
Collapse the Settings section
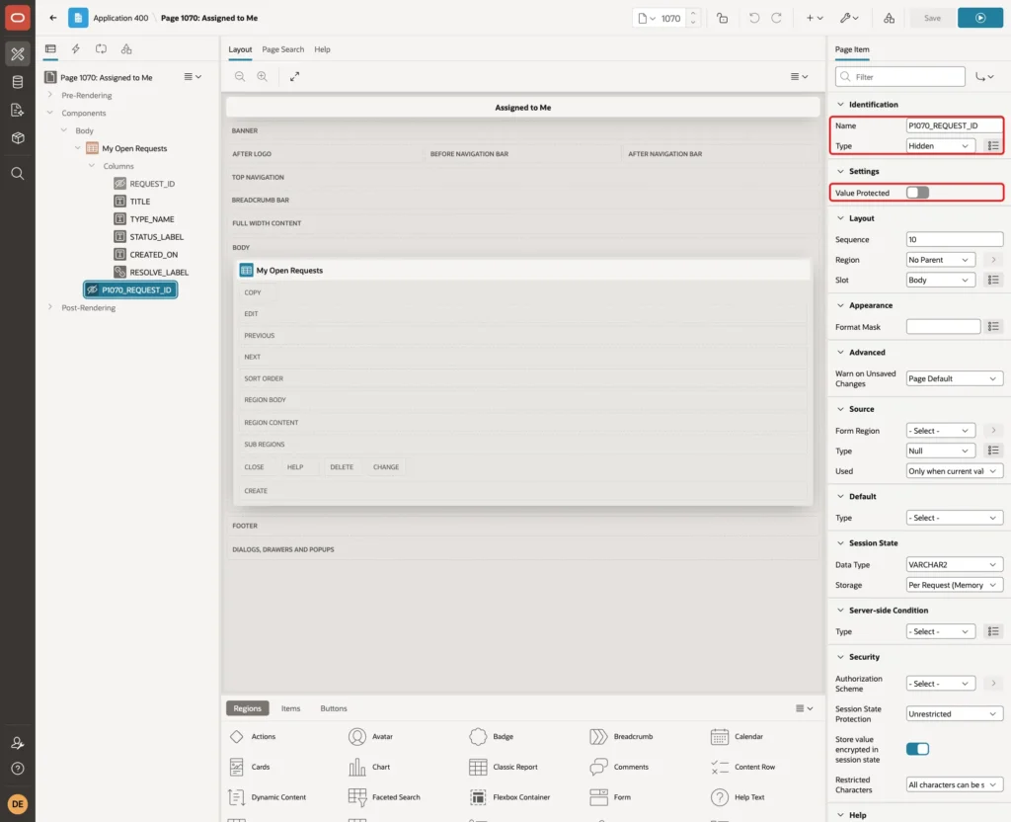tap(840, 171)
